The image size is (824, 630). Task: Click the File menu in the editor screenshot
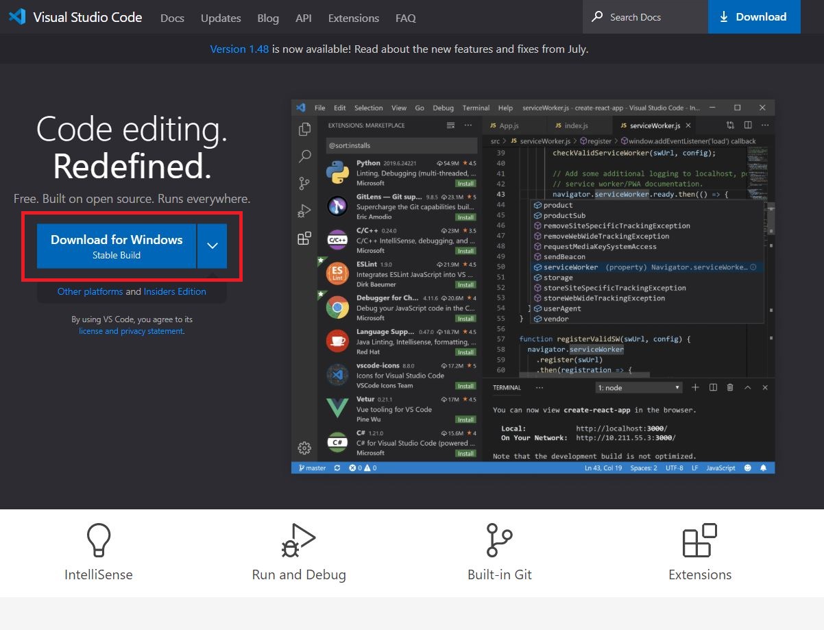pos(320,108)
